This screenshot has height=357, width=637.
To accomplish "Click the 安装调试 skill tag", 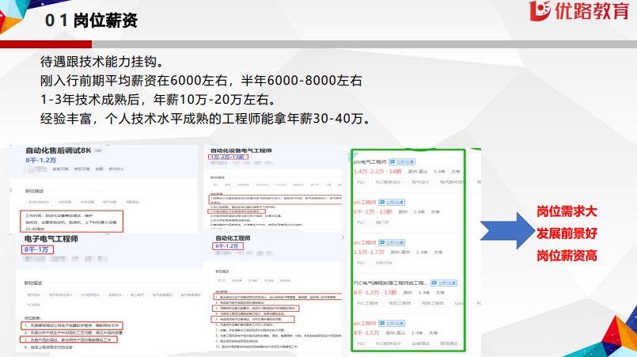I will pos(420,344).
